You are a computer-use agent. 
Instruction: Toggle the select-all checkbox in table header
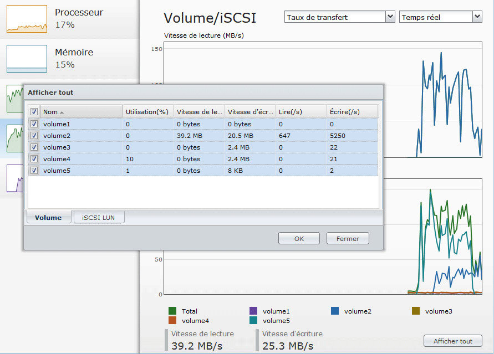34,112
